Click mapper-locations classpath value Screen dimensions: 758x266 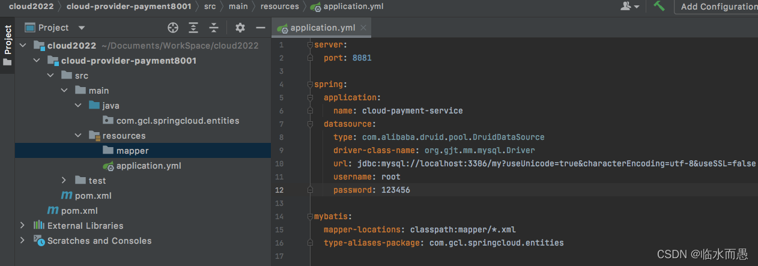(x=463, y=229)
